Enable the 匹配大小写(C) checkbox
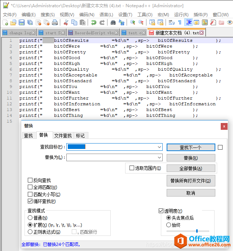Screen dimensions: 233x251 tap(30, 194)
